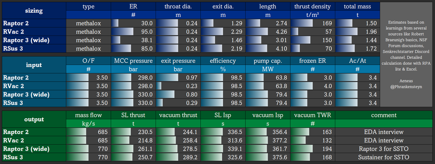The height and width of the screenshot is (164, 435).
Task: Select the 'vacuum TWR' column header
Action: [x=312, y=115]
